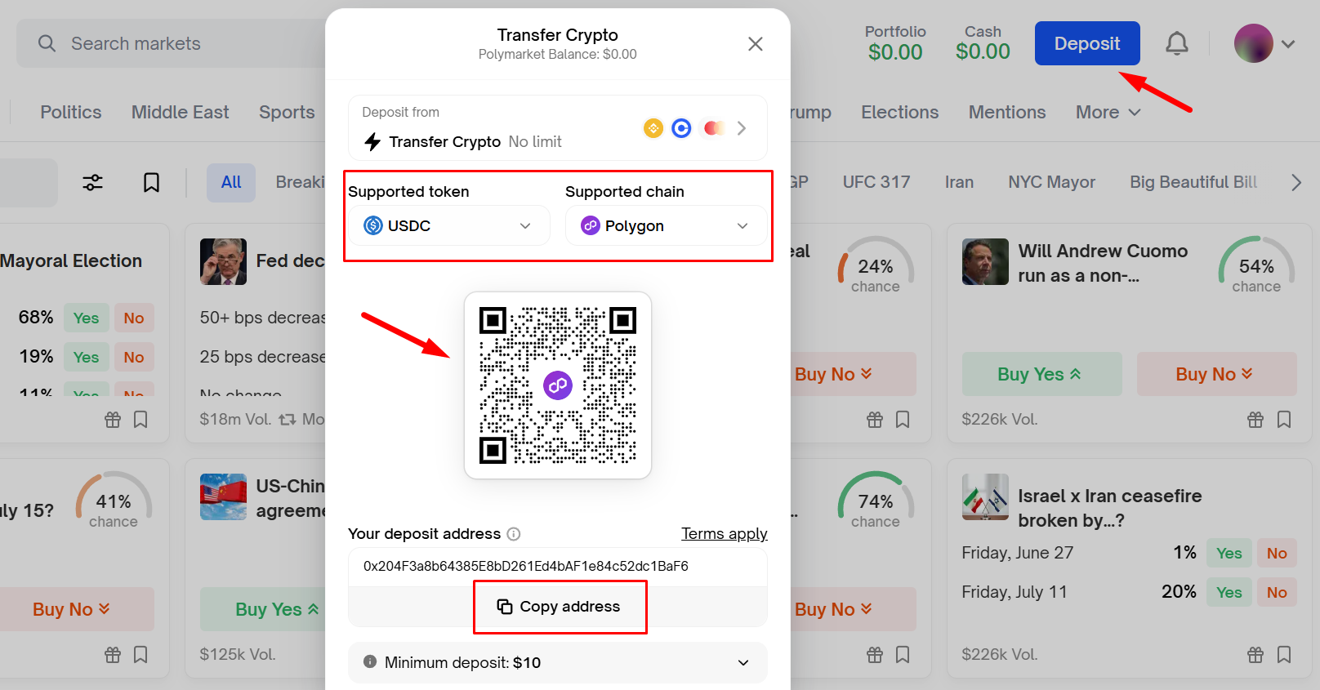
Task: Click the bookmark icon beside filters
Action: click(x=151, y=182)
